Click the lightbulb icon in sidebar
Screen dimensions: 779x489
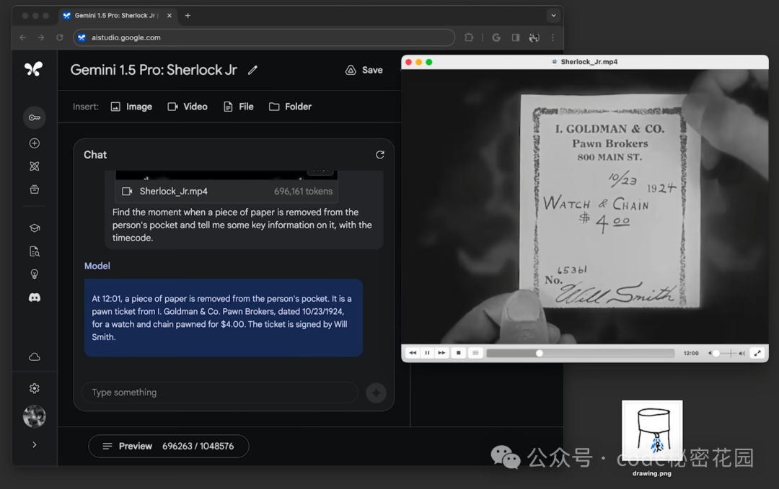pyautogui.click(x=35, y=274)
